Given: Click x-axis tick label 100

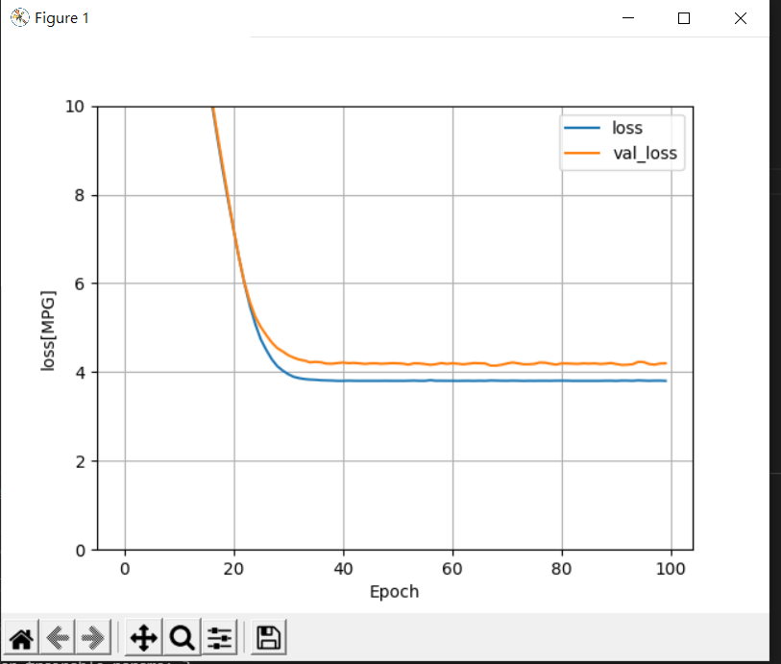Looking at the screenshot, I should tap(671, 569).
